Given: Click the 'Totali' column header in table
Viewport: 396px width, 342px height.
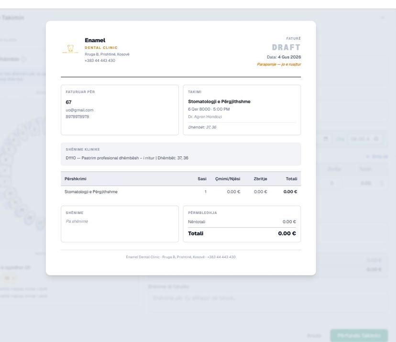Looking at the screenshot, I should (291, 179).
